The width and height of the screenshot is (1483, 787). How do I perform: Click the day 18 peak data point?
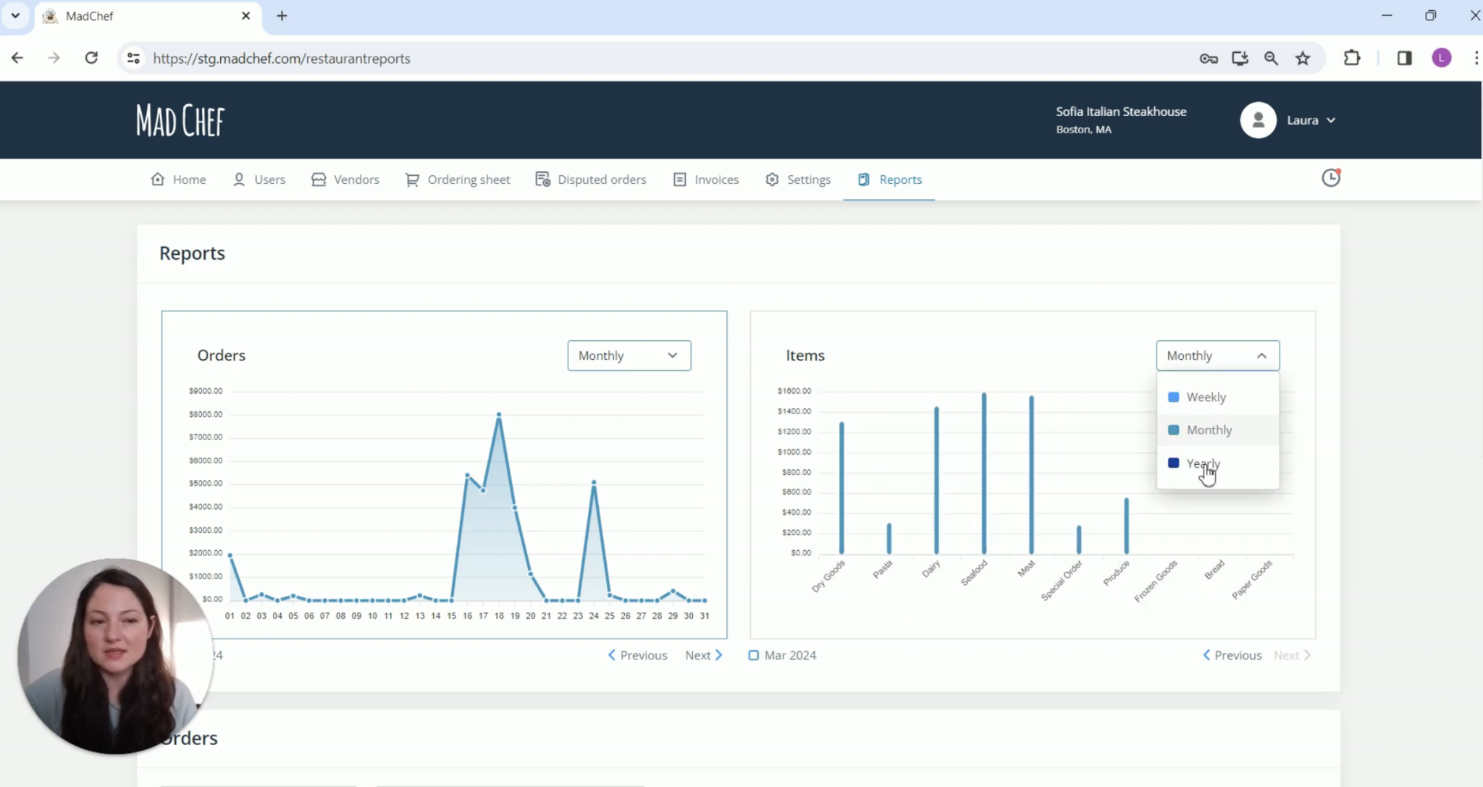coord(499,414)
